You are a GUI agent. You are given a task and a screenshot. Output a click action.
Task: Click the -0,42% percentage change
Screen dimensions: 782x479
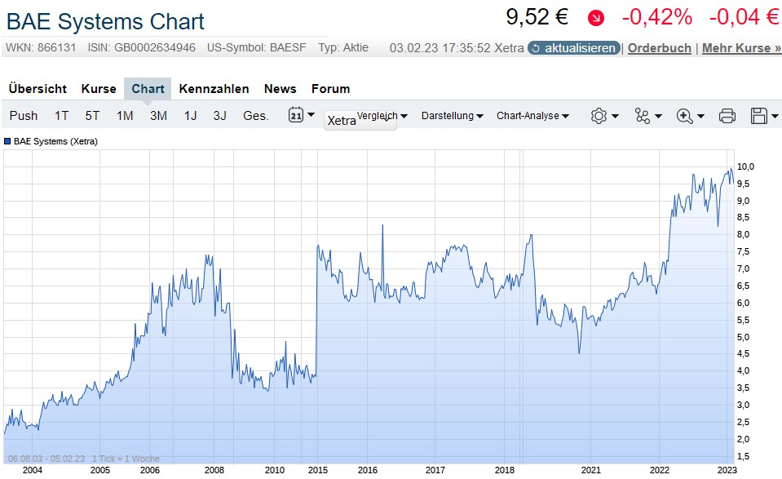pos(656,17)
